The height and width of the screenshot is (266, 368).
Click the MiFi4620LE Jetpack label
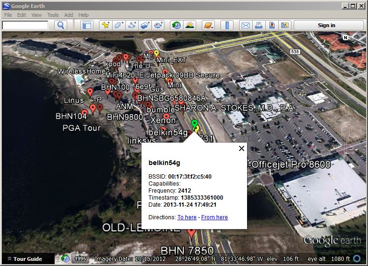163,75
